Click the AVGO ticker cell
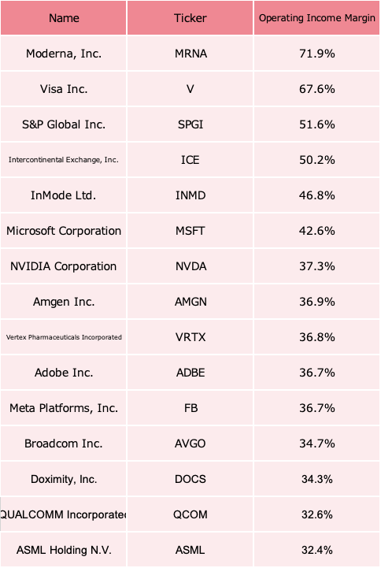Screen dimensions: 381x568 point(190,444)
